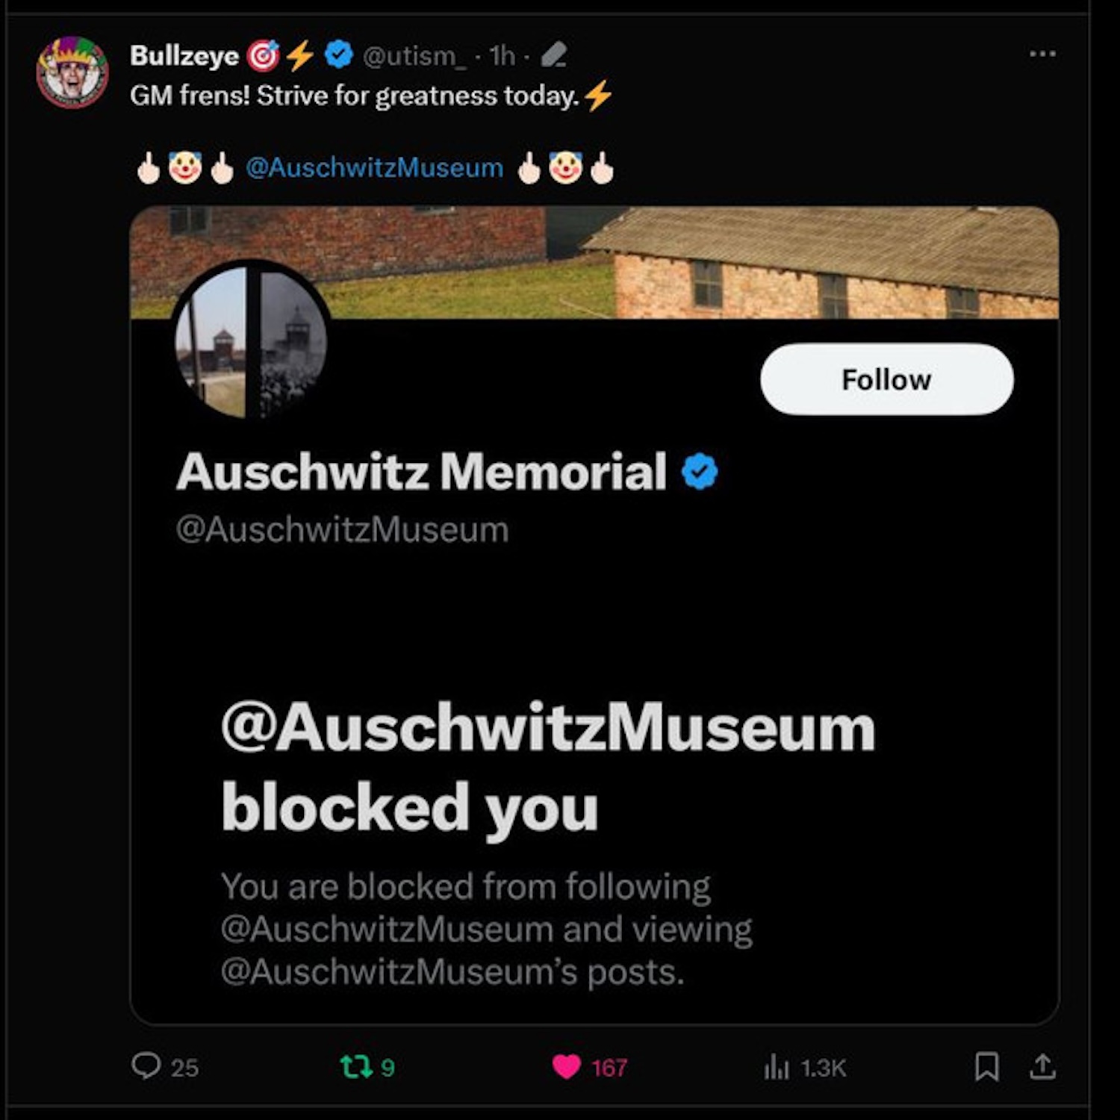Unlike the post with the pink heart
Screen dimensions: 1120x1120
567,1066
